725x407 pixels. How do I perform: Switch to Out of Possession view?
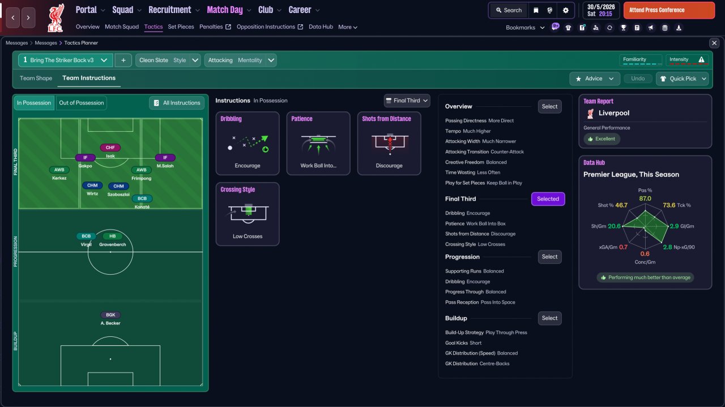coord(82,103)
